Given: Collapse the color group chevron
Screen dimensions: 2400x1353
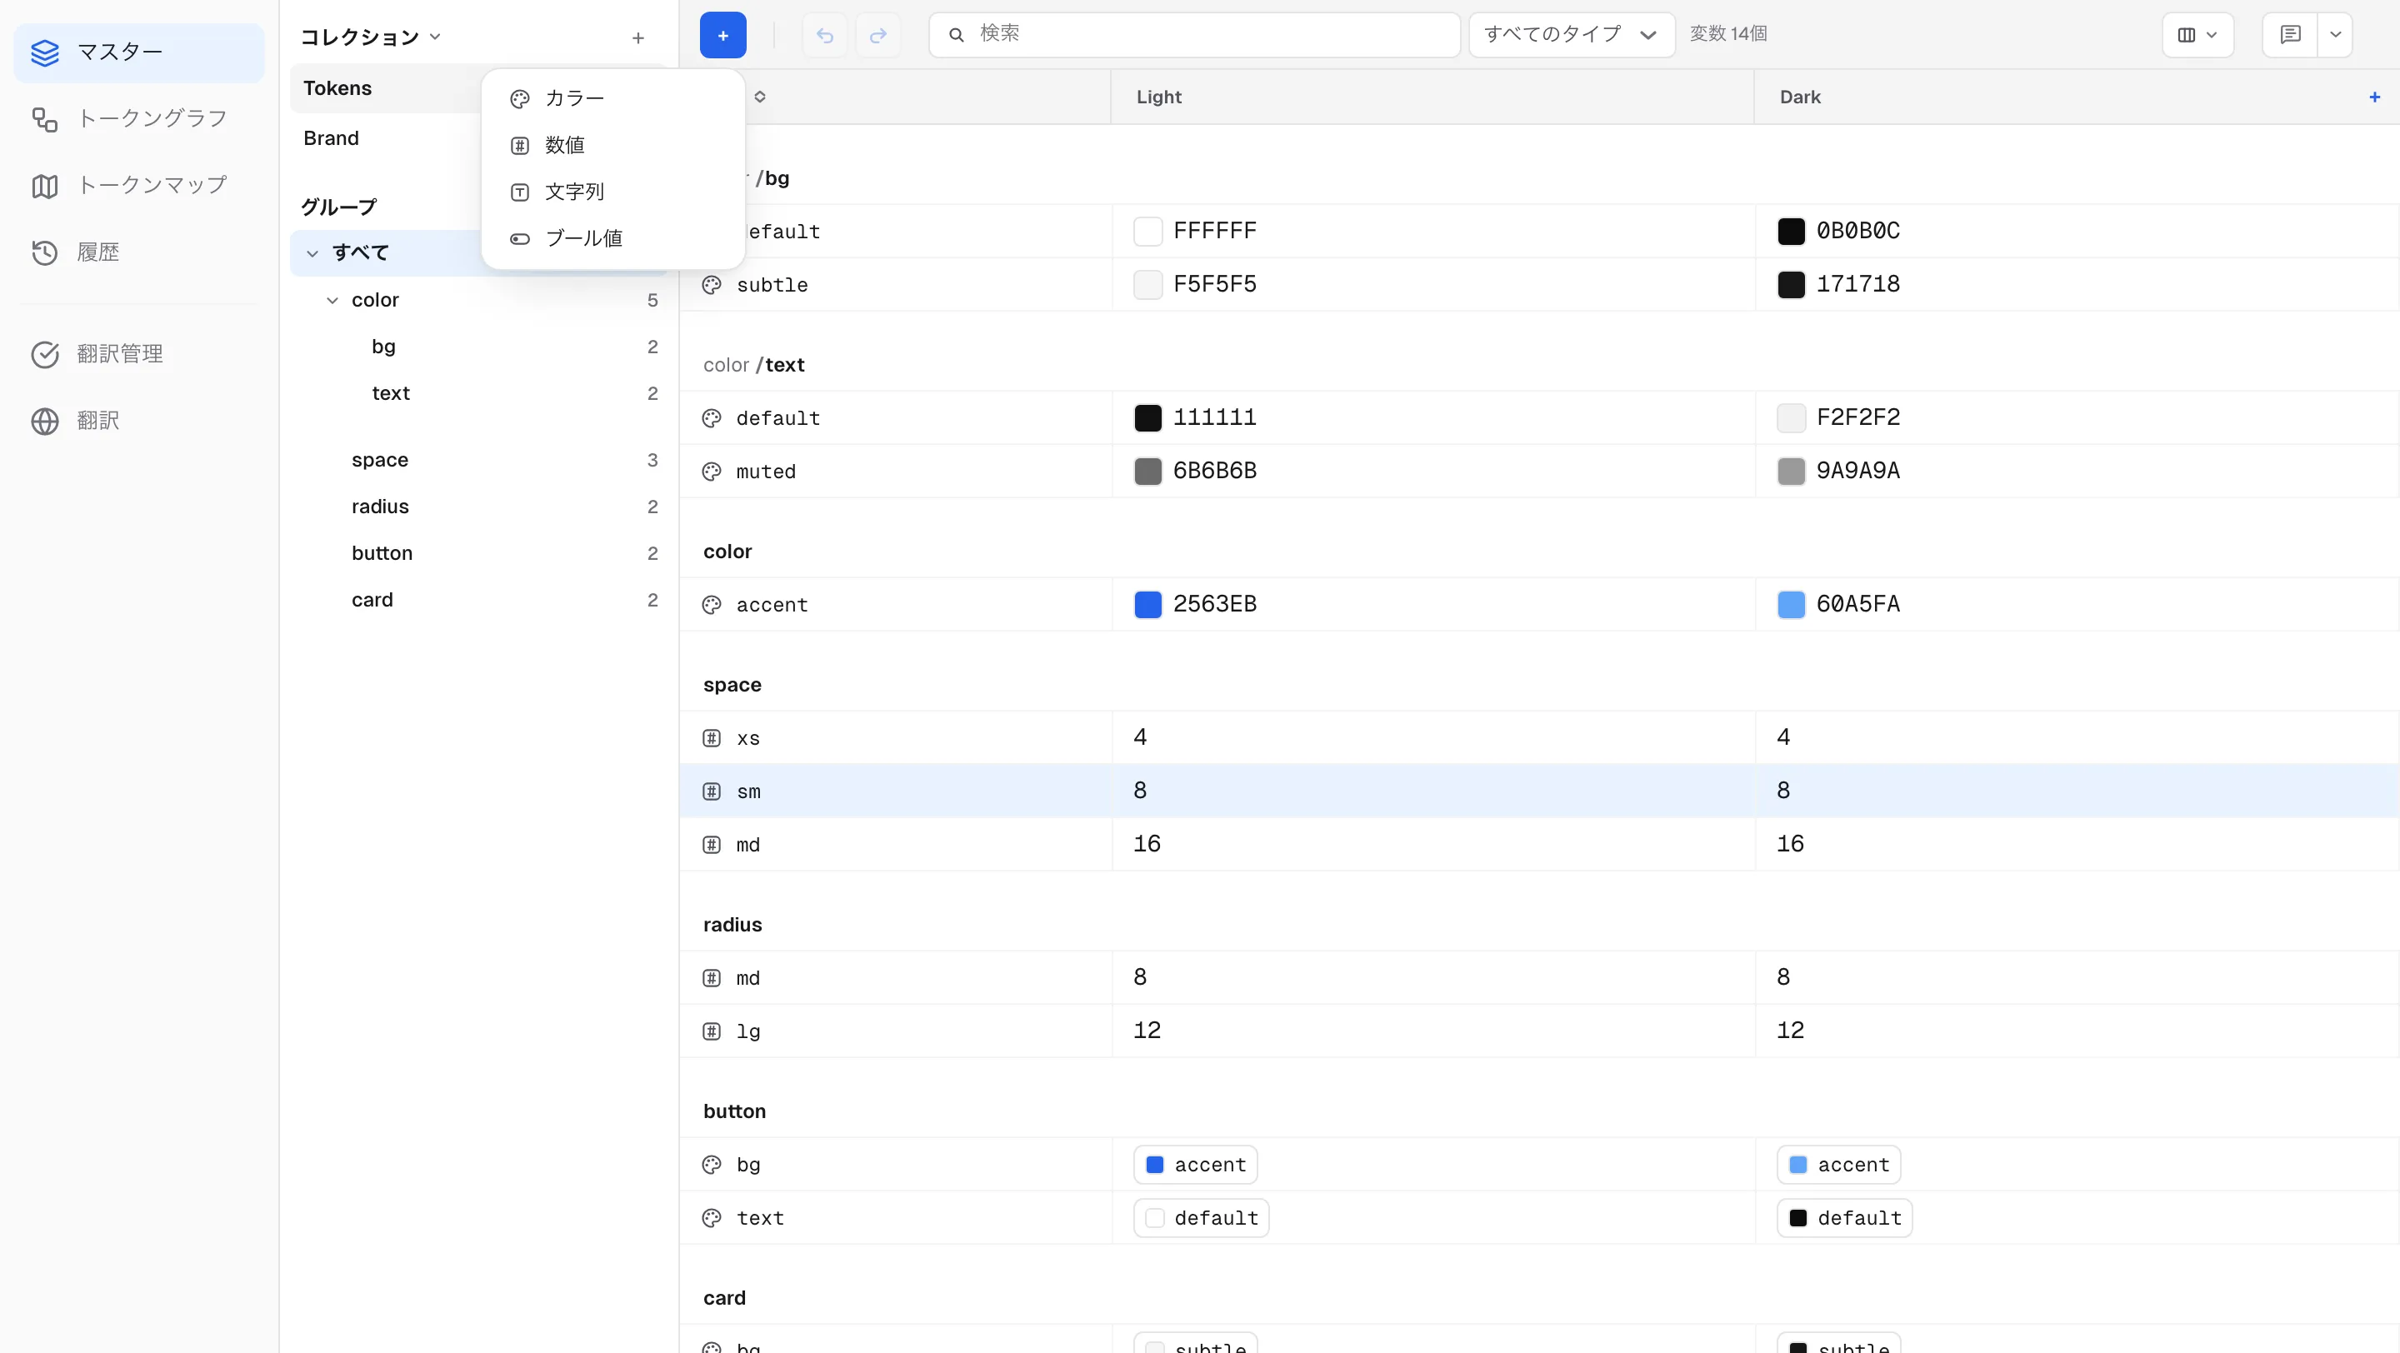Looking at the screenshot, I should 332,301.
